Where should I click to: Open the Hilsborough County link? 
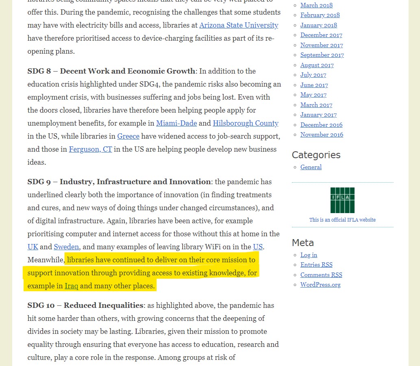[246, 123]
